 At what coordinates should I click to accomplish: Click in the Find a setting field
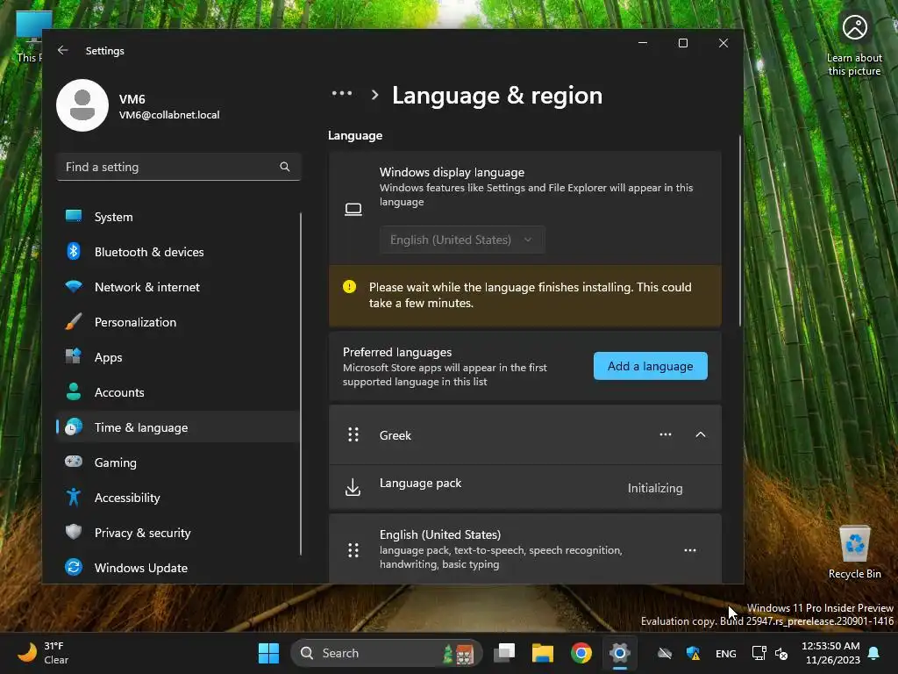179,167
